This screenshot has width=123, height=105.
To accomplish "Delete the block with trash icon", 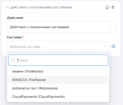I will (x=113, y=7).
